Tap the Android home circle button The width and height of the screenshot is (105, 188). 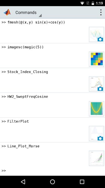[x=52, y=182]
